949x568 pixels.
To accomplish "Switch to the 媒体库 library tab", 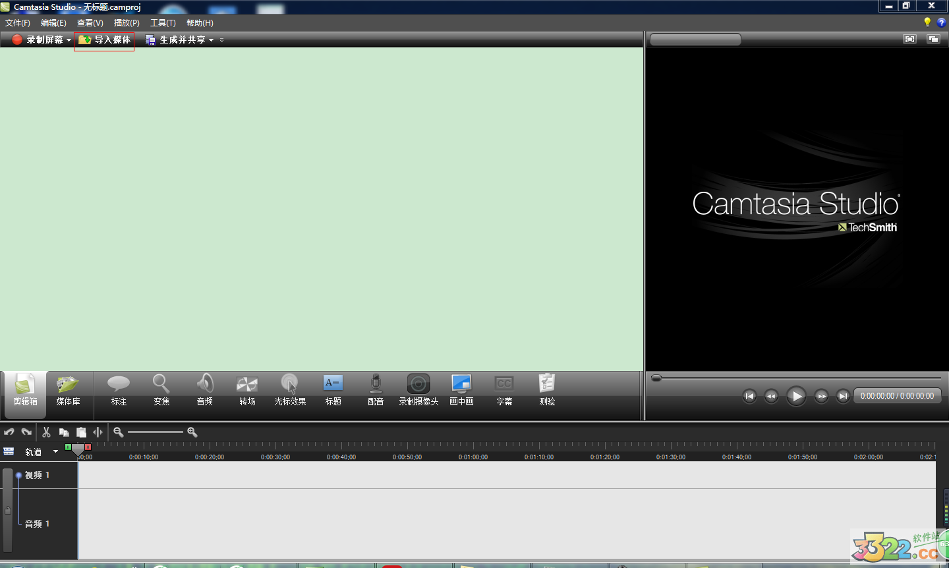I will pos(68,391).
